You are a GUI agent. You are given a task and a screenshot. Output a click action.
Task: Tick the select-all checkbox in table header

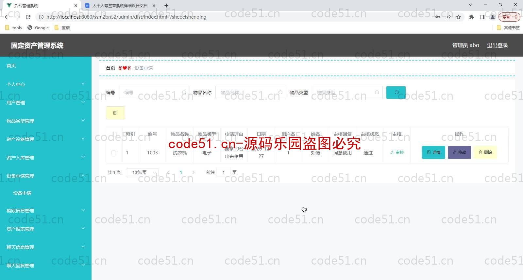114,134
